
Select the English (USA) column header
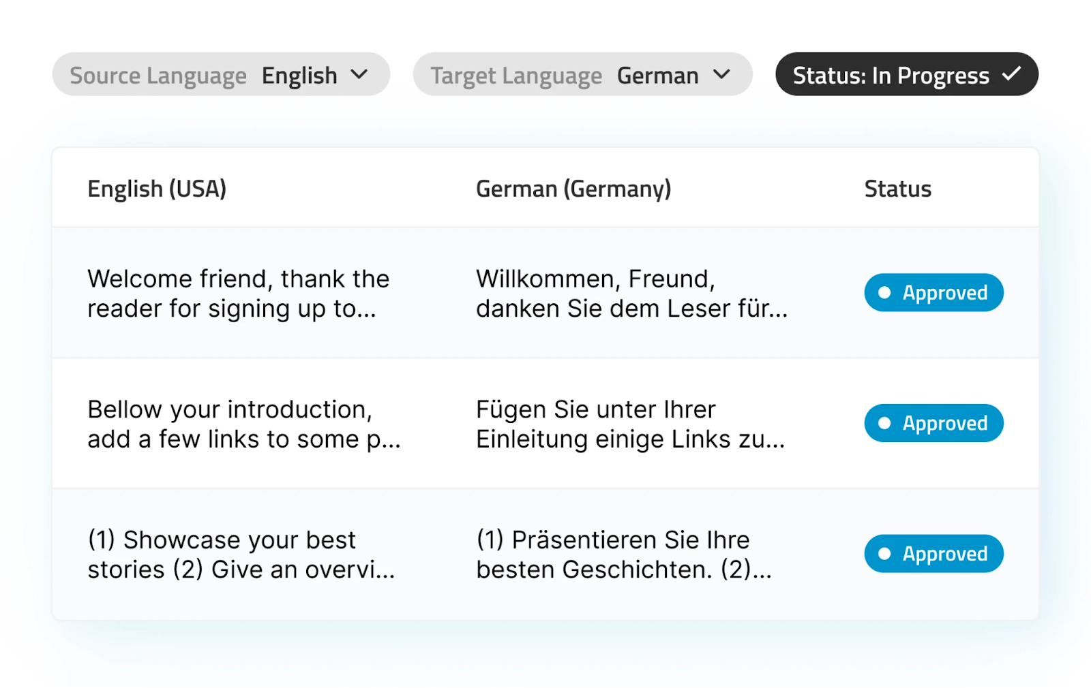(157, 188)
